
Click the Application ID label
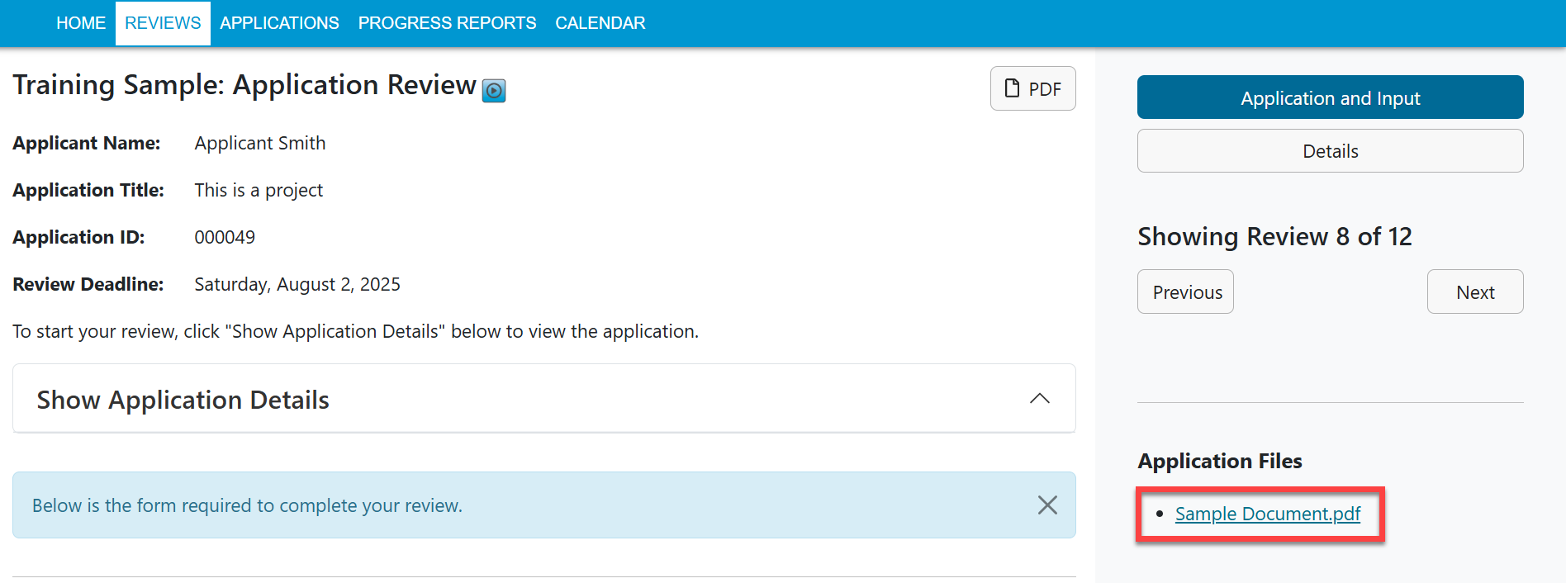coord(78,238)
